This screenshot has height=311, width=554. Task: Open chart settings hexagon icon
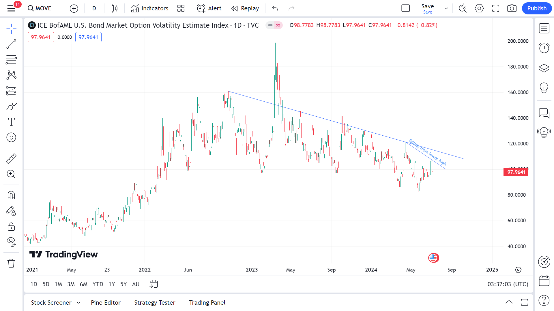pos(479,8)
